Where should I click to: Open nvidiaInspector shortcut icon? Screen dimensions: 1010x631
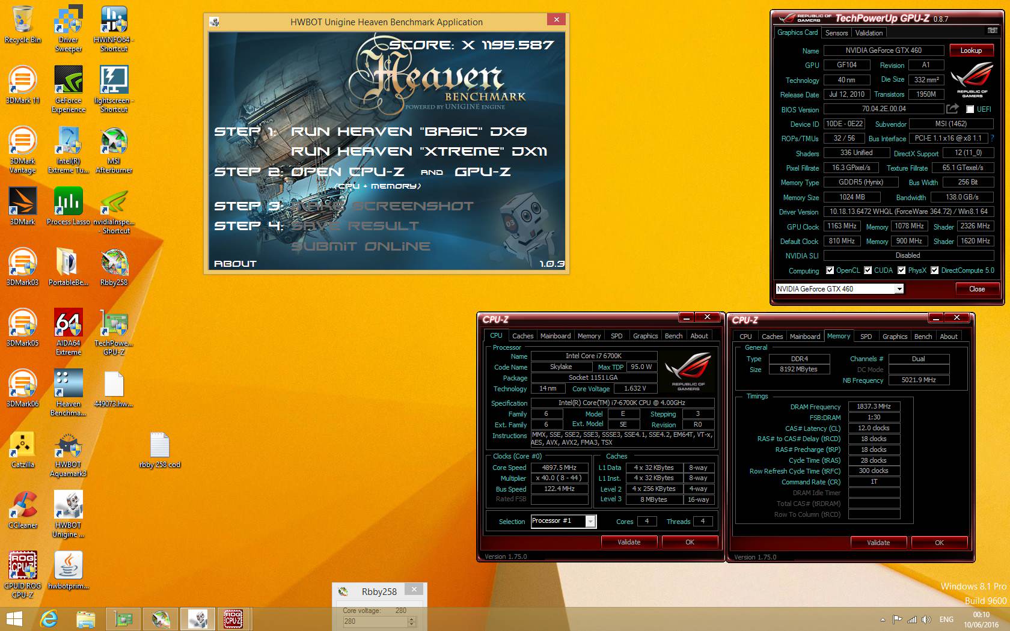point(114,210)
